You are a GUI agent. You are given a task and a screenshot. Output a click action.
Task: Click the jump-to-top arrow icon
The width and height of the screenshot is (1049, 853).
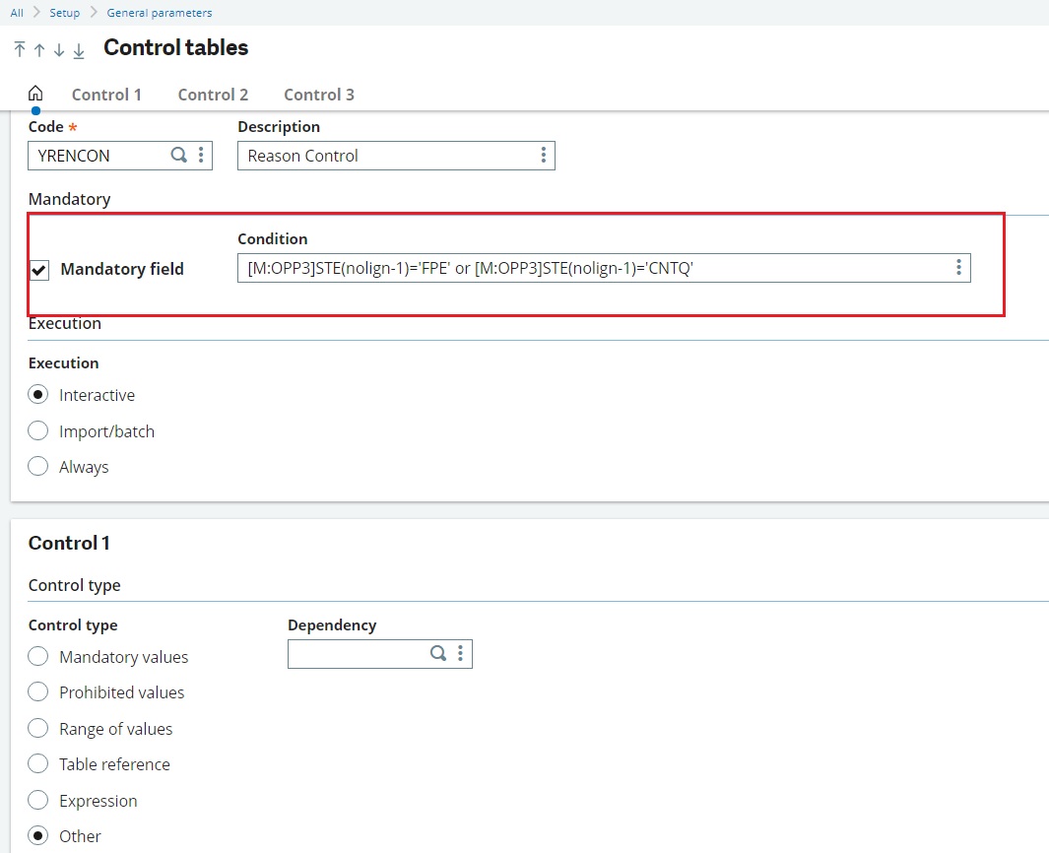click(18, 48)
